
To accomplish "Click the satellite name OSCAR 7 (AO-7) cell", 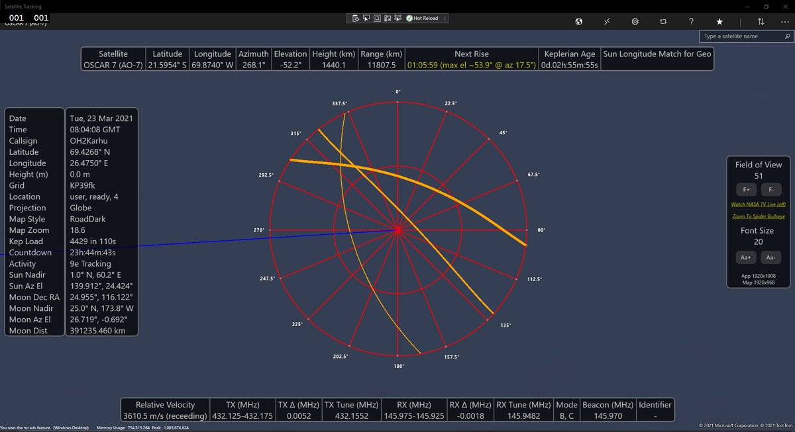I will [113, 65].
